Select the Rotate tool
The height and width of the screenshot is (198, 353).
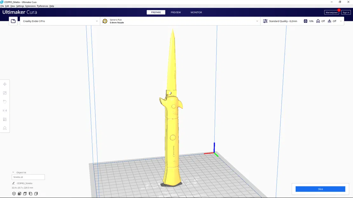4,101
